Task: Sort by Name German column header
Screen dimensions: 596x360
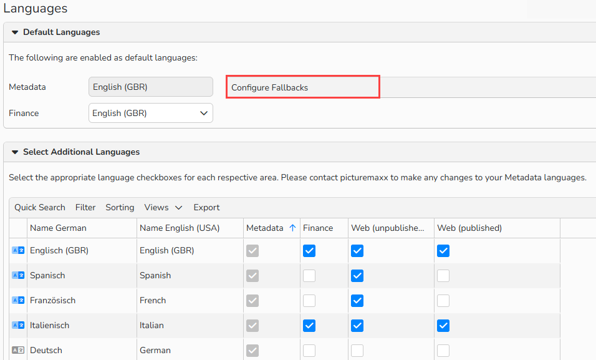Action: (82, 228)
